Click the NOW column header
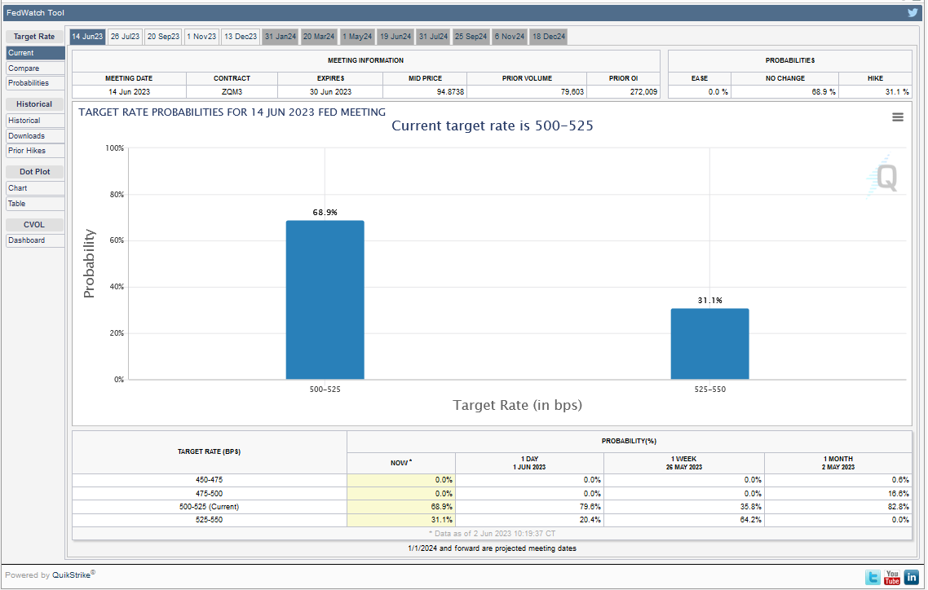This screenshot has height=590, width=928. click(401, 463)
